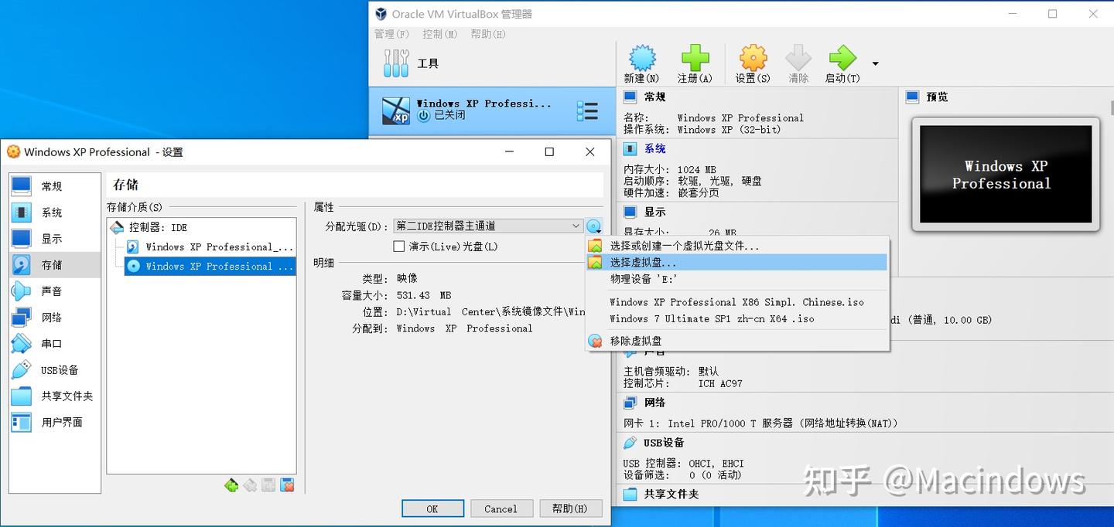Open 帮助(H) menu in VirtualBox manager

point(488,34)
